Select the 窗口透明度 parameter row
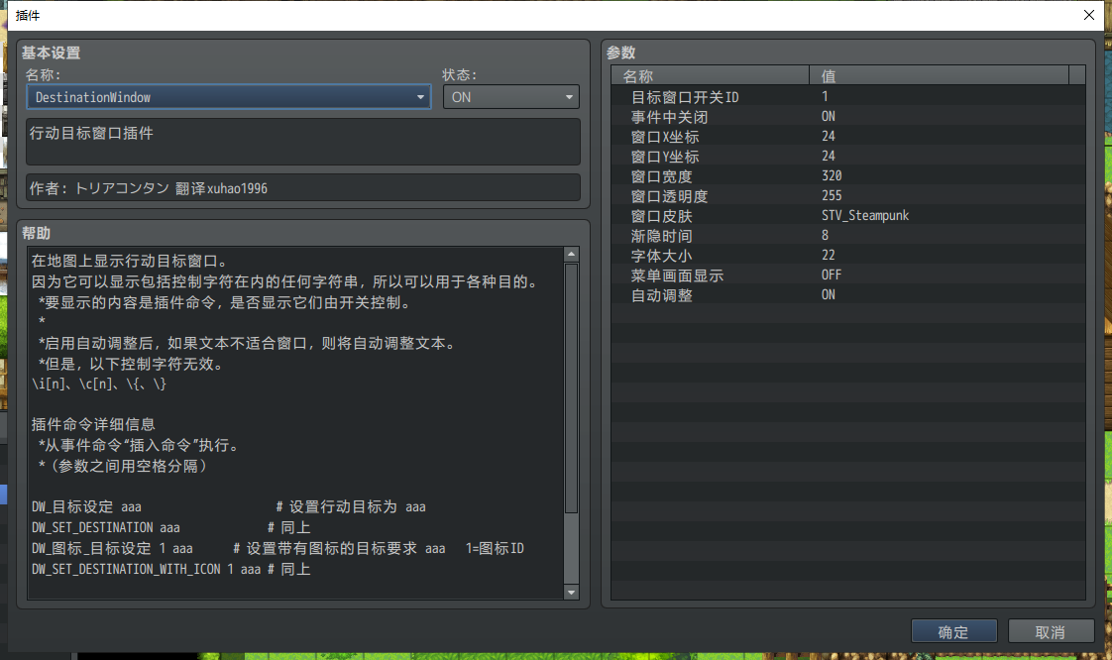Image resolution: width=1112 pixels, height=660 pixels. [848, 195]
